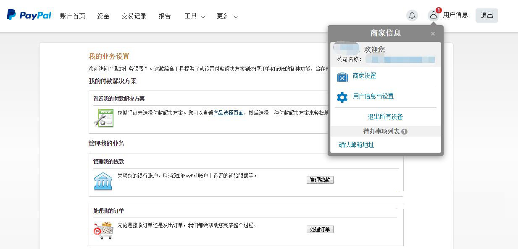Click the red notification badge on profile

point(439,10)
